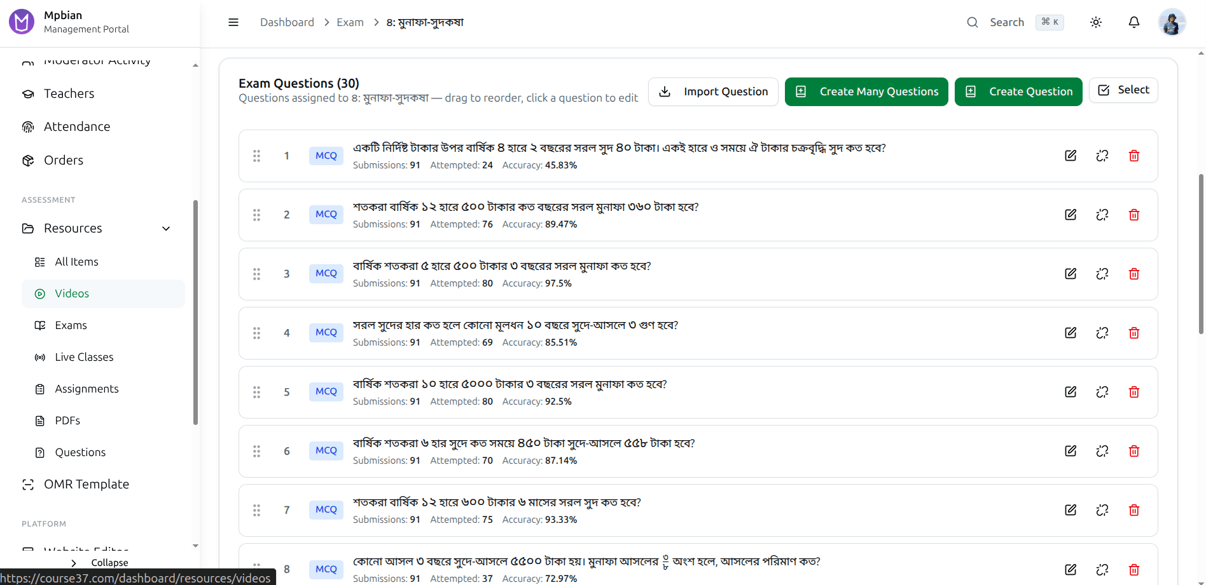The image size is (1206, 585).
Task: Edit question 2 with pencil icon
Action: [1071, 215]
